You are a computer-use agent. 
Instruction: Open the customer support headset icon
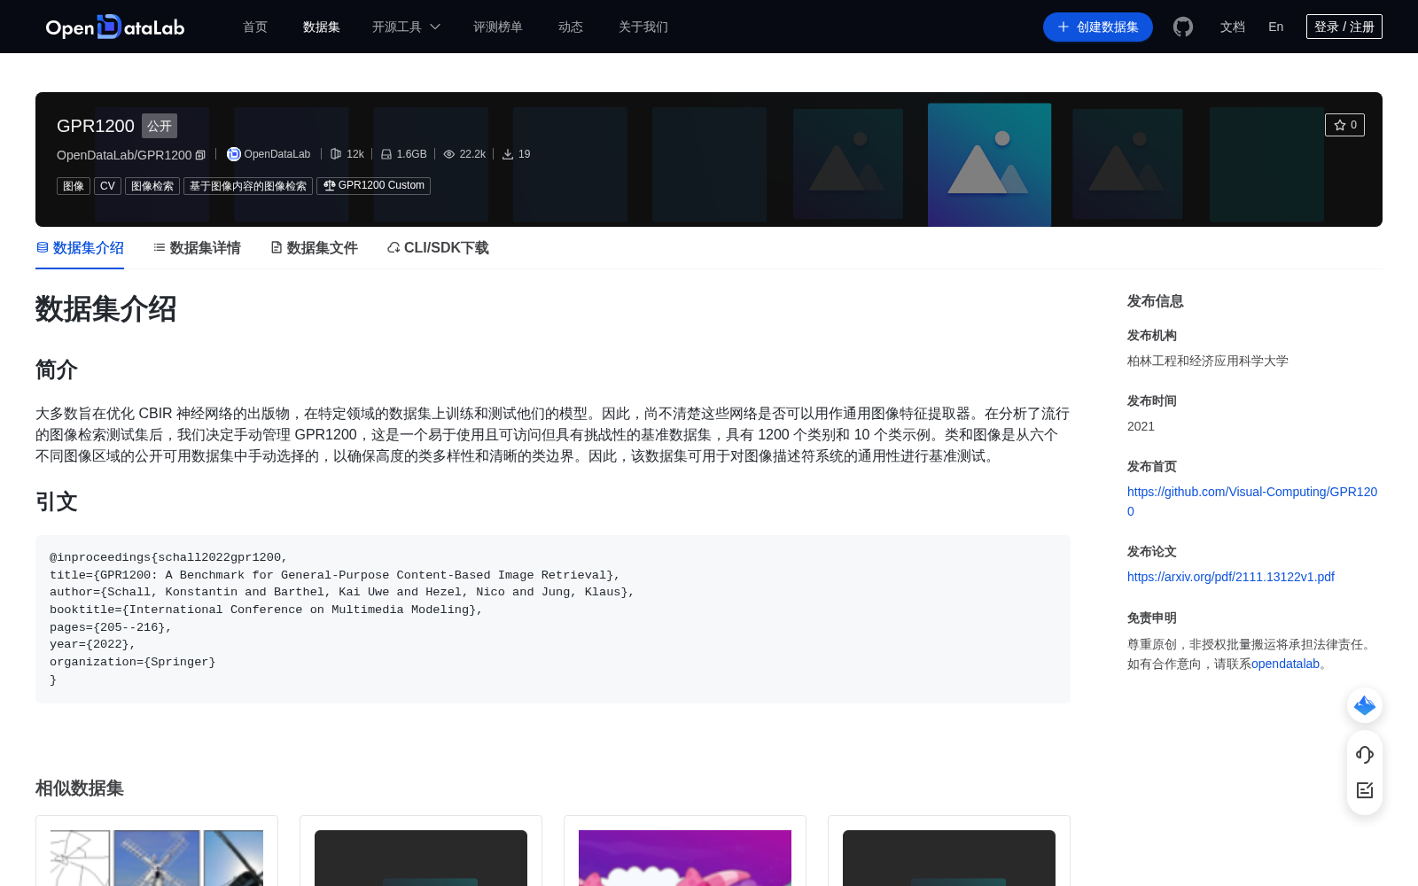point(1365,754)
